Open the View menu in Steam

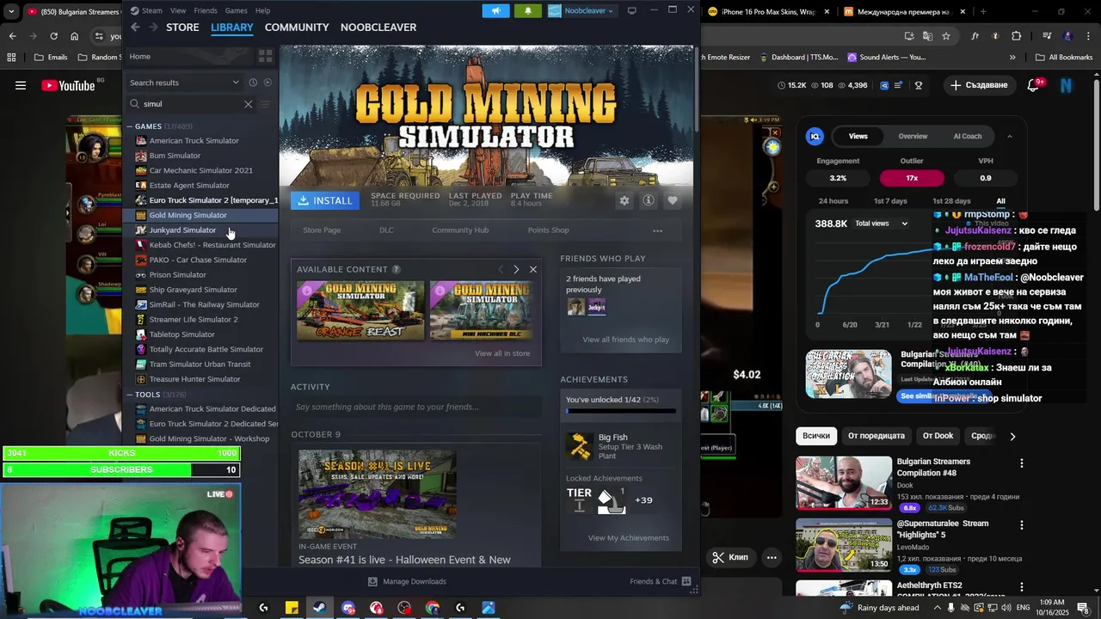tap(178, 10)
